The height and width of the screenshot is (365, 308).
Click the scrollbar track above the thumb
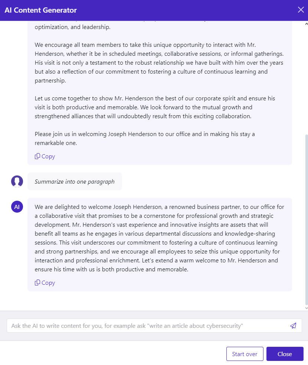(307, 80)
